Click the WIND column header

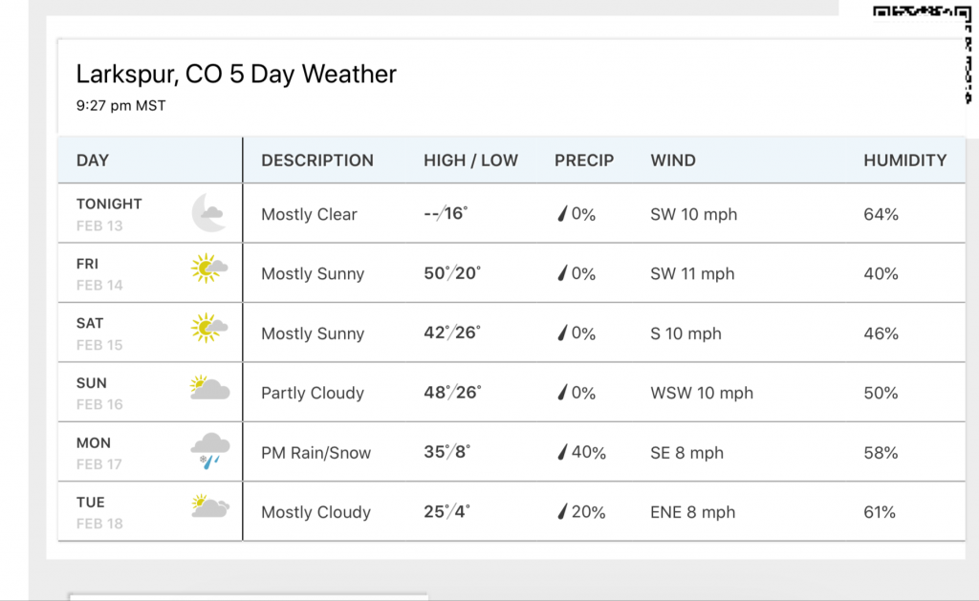click(673, 161)
